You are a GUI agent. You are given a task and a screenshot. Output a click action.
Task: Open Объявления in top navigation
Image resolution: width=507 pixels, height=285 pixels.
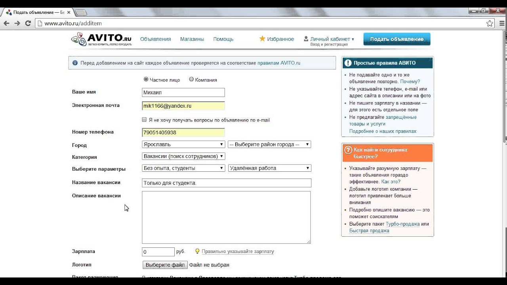(155, 39)
